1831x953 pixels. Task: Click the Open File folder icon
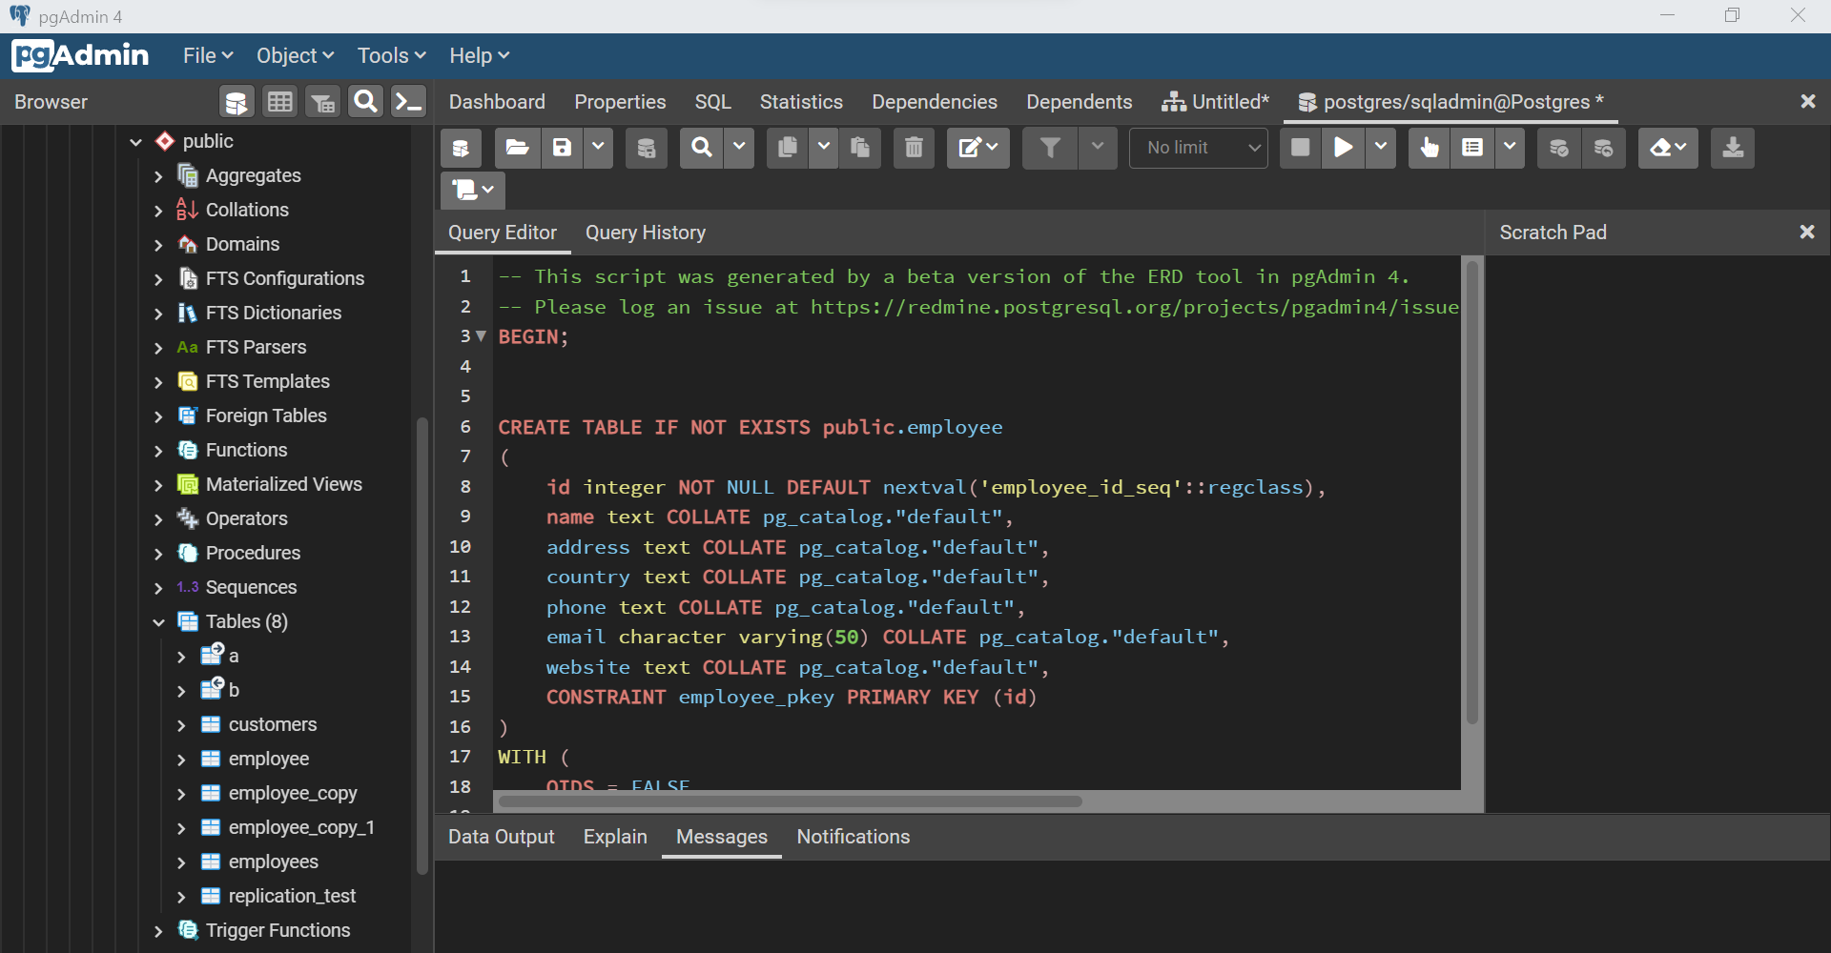pos(517,148)
